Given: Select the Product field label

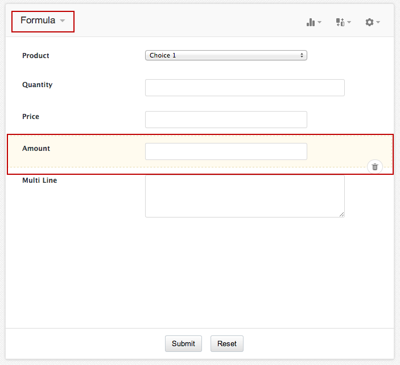Looking at the screenshot, I should (36, 56).
